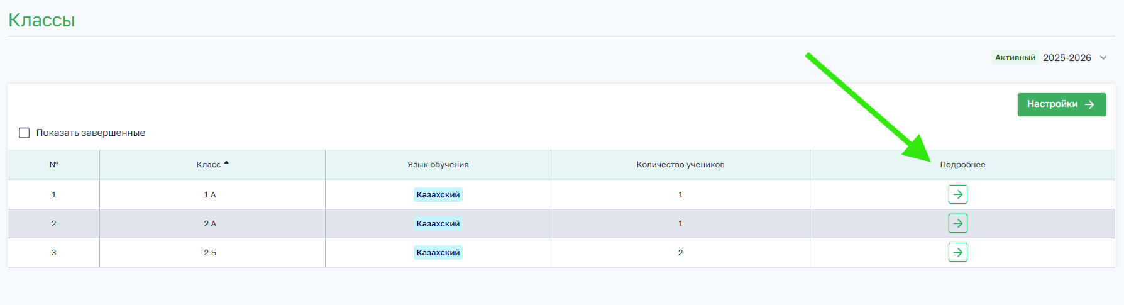Sort by Класс column header
Viewport: 1124px width, 305px height.
[208, 165]
